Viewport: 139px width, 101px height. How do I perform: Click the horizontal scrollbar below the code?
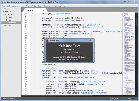tap(57, 96)
